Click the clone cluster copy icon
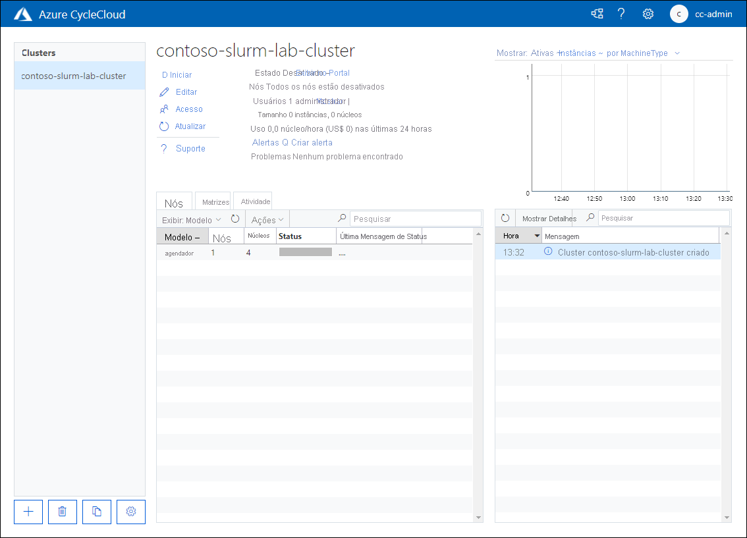747x538 pixels. (x=96, y=512)
